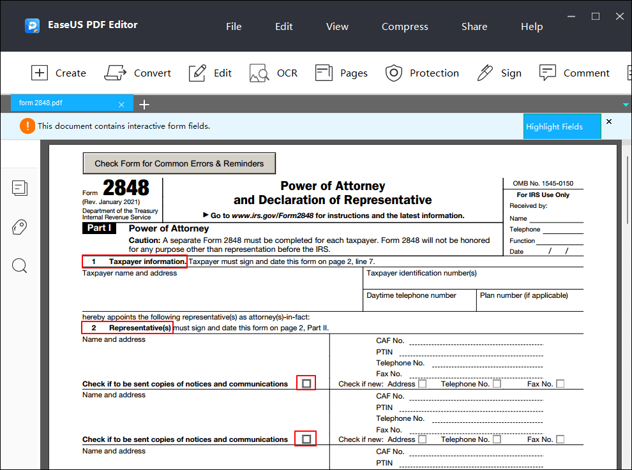Minimize the EaseUS PDF Editor window
This screenshot has height=470, width=632.
coord(571,17)
